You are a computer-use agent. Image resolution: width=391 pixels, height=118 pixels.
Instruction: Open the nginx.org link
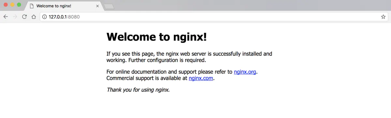tap(245, 72)
